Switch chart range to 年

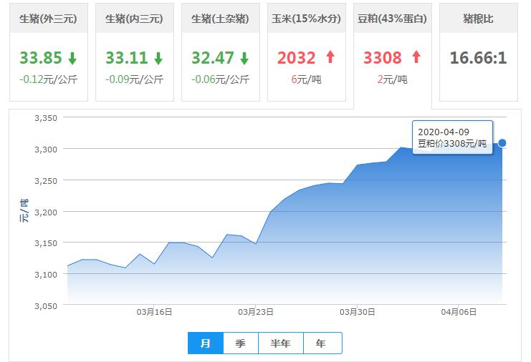coord(321,343)
